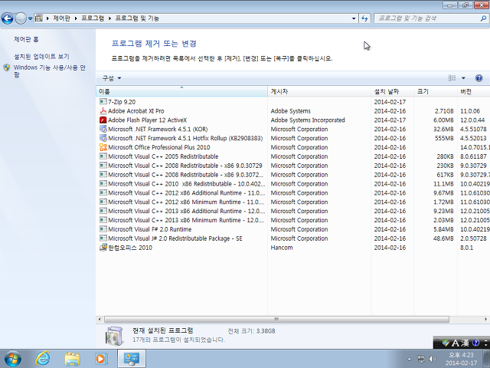The height and width of the screenshot is (368, 490).
Task: Select .NET Framework 4.5.1 Hotfix Rollup icon
Action: pyautogui.click(x=103, y=138)
